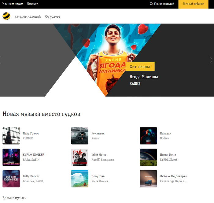214x203 pixels.
Task: Click heading Новая музыка вместо гудков
Action: pos(41,114)
